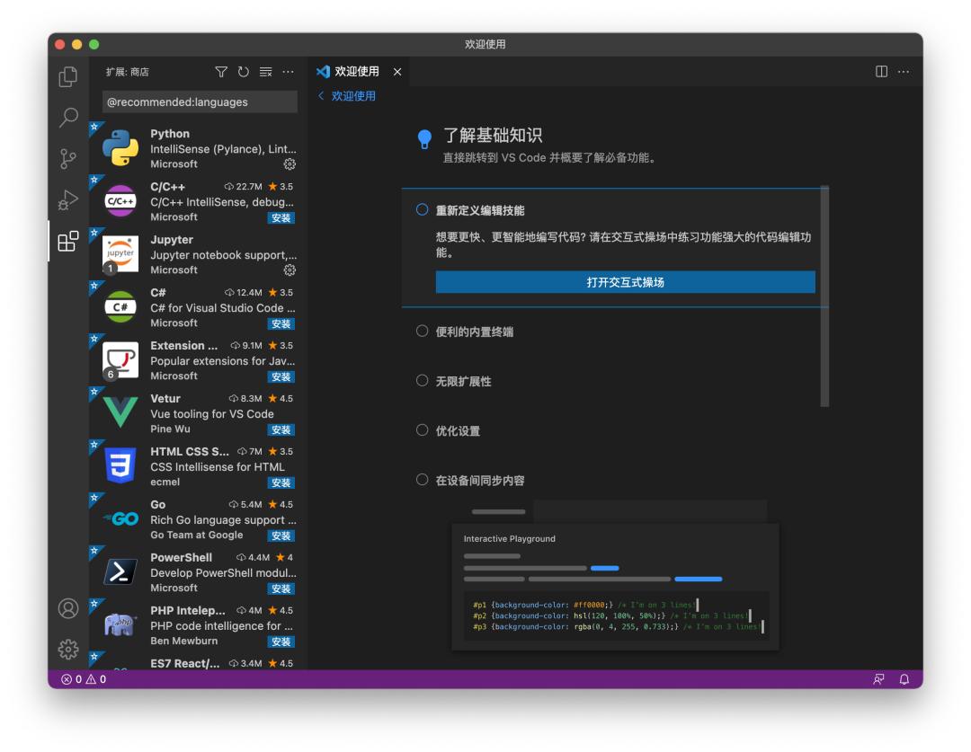Open Jupyter extension manage gear

click(290, 270)
